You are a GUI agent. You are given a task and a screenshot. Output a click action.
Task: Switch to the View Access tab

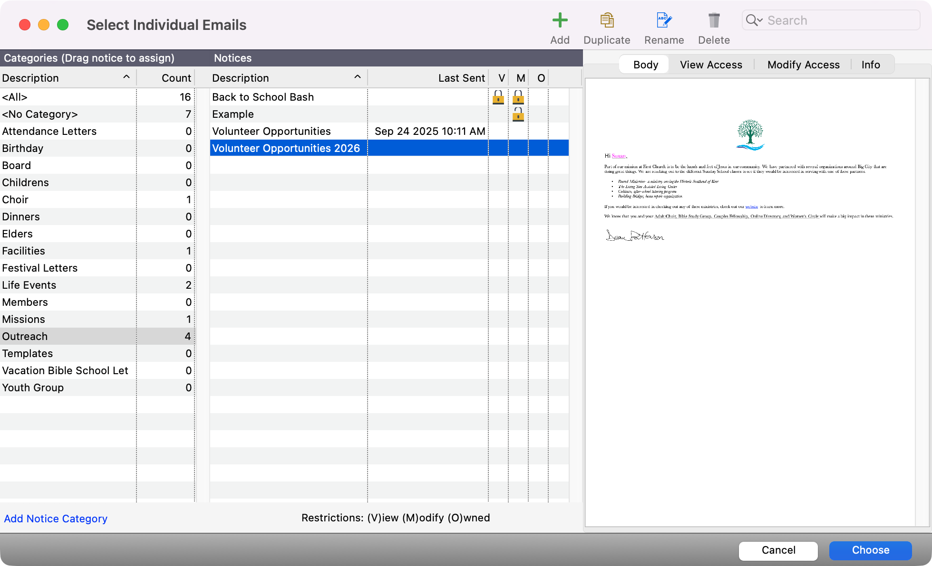point(711,65)
